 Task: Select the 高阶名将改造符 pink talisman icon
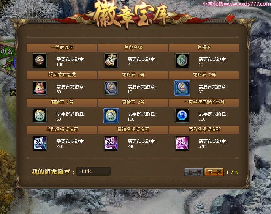[x=182, y=143]
